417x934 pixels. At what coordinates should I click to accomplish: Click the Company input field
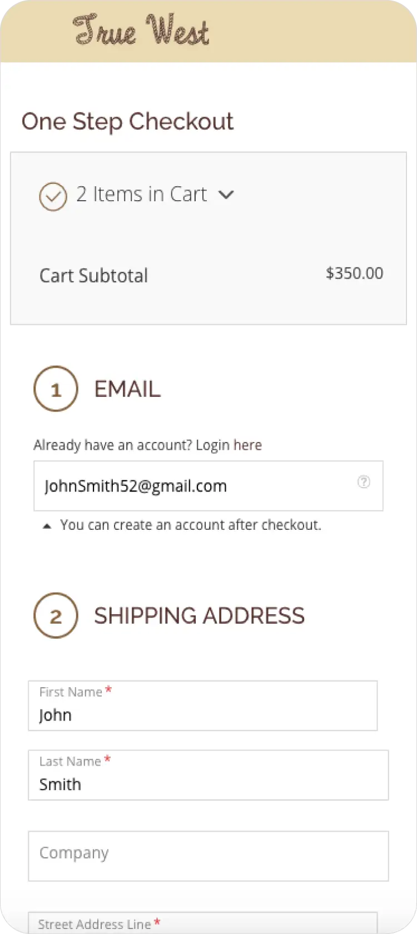coord(209,856)
